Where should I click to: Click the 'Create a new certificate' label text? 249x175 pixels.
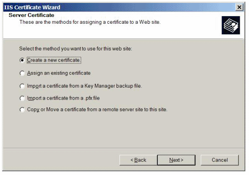tap(54, 60)
